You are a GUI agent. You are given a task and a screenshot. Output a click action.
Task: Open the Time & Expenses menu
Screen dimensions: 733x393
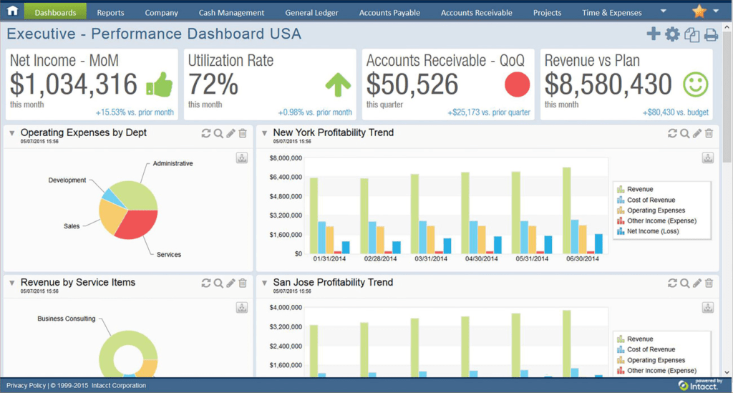click(612, 13)
